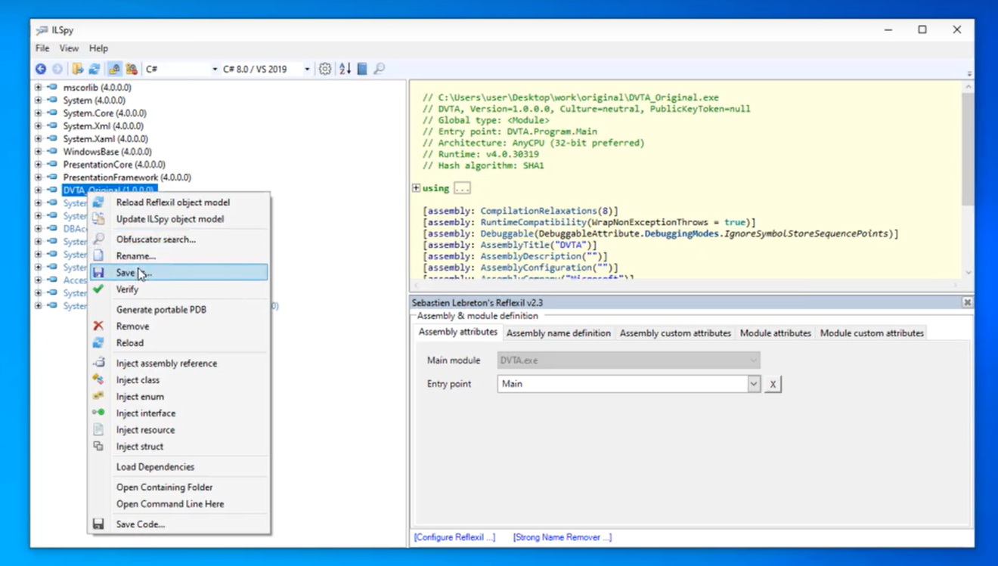Image resolution: width=998 pixels, height=566 pixels.
Task: Choose Open Command Line Here
Action: [178, 504]
